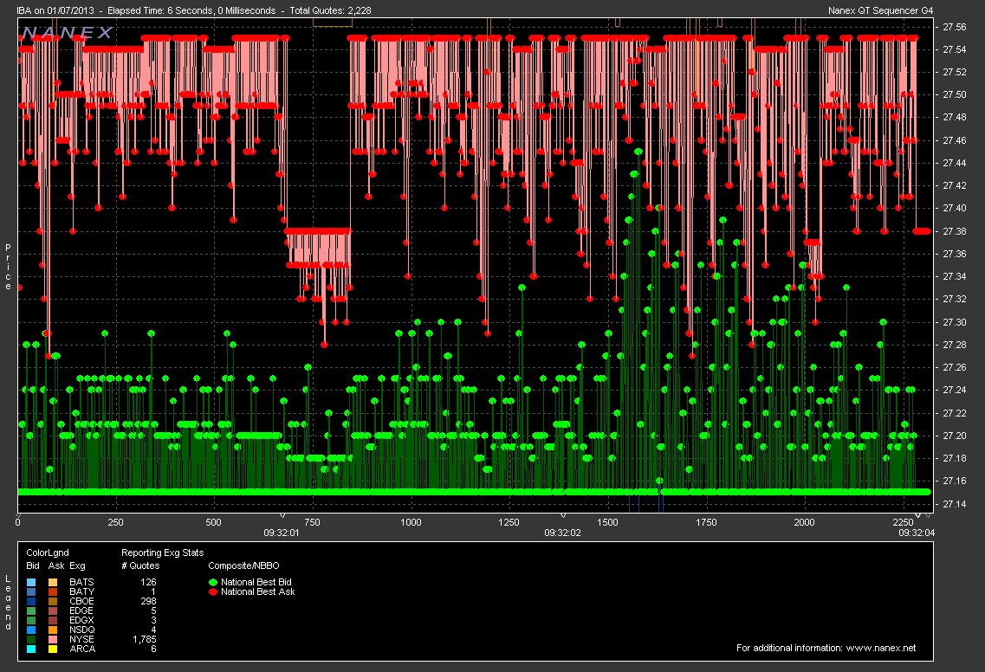Image resolution: width=985 pixels, height=672 pixels.
Task: Click the BATS quote count 126
Action: tap(149, 582)
